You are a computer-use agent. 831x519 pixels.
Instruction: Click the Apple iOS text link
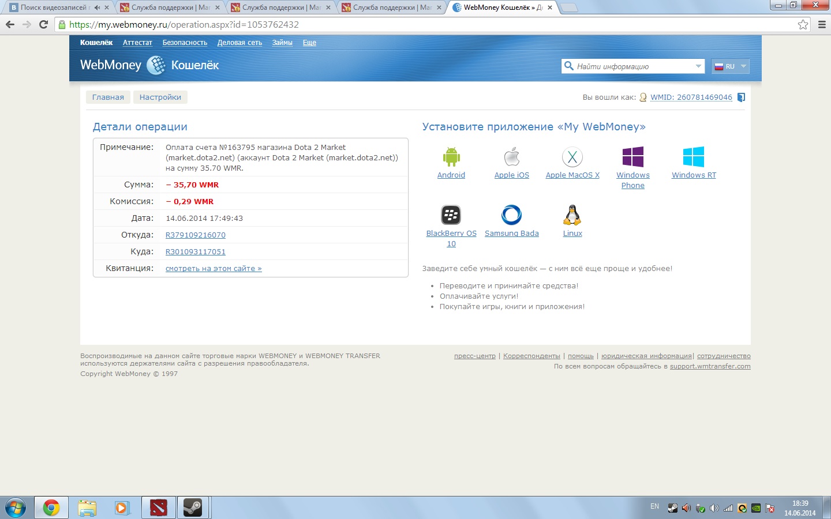coord(512,175)
